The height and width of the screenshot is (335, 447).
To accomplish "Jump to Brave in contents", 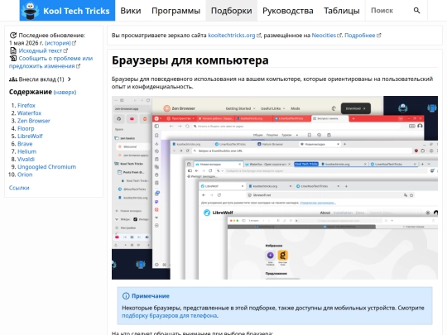I will [25, 144].
